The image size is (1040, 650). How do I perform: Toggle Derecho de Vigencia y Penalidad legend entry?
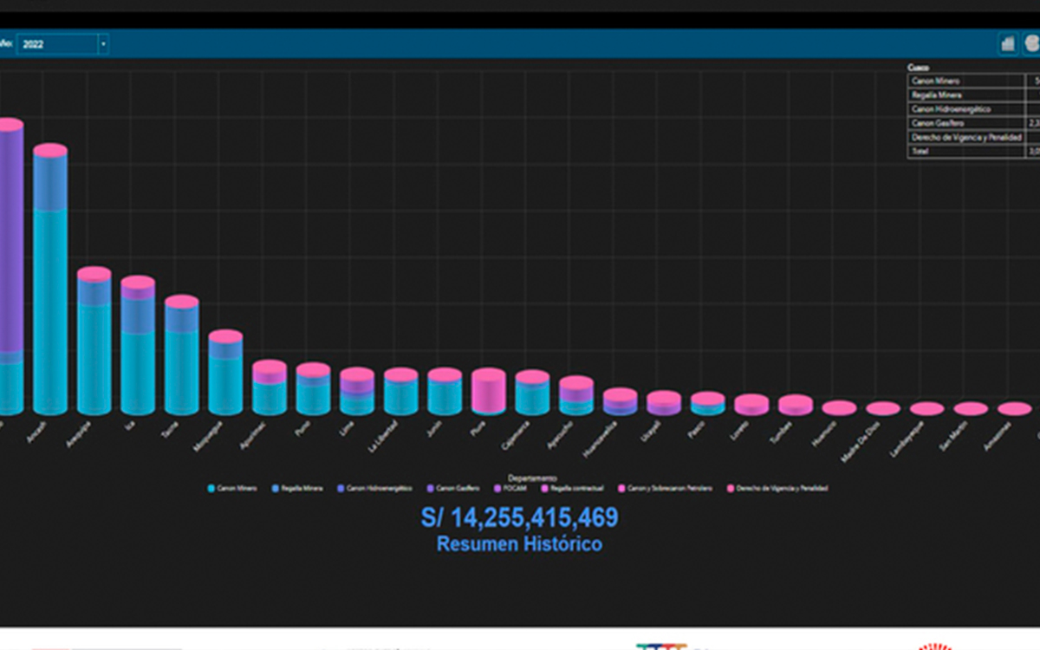coord(776,489)
